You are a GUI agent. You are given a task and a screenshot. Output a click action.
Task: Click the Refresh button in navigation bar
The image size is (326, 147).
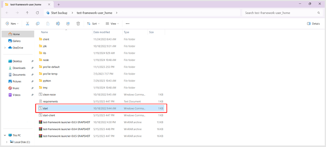(x=37, y=13)
